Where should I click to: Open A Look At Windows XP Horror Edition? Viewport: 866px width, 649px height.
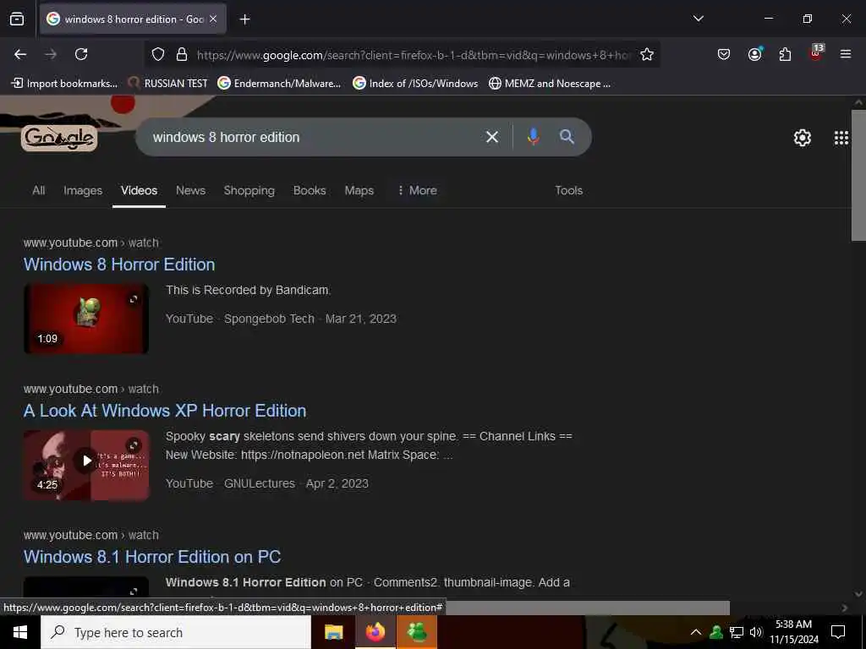click(165, 411)
